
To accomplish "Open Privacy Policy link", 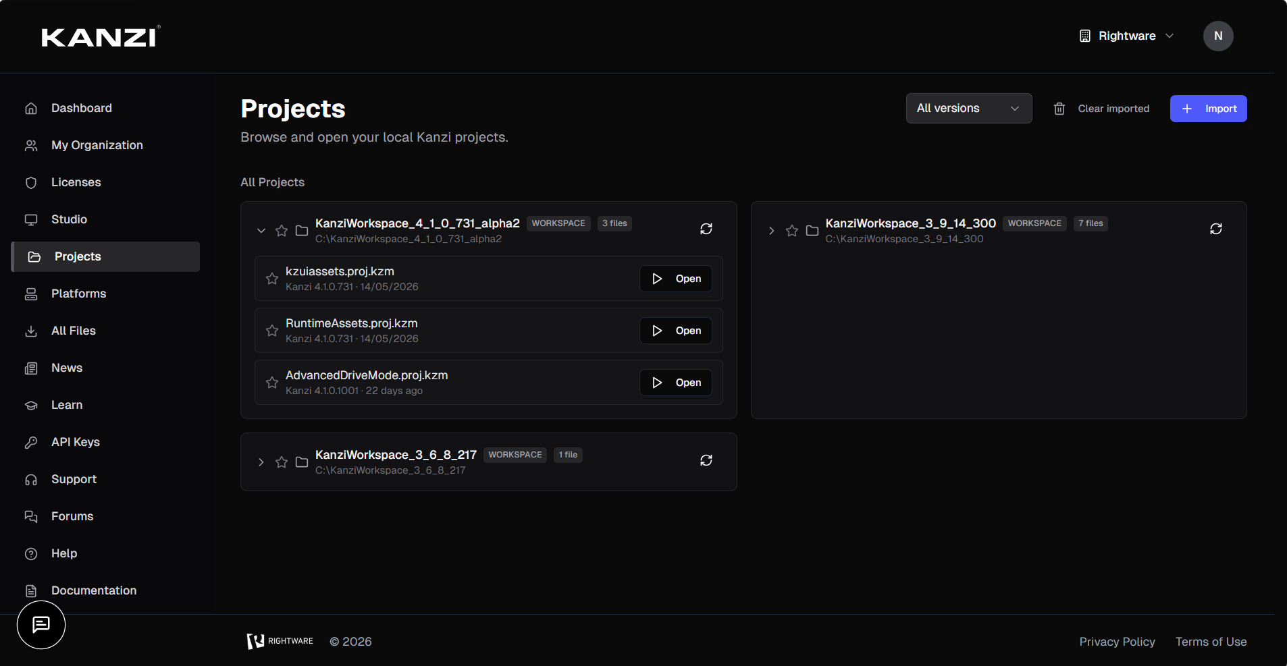I will [1117, 642].
